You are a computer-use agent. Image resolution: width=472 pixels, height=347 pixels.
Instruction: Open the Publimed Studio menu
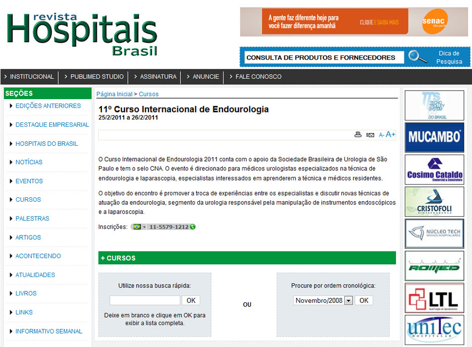(x=97, y=77)
